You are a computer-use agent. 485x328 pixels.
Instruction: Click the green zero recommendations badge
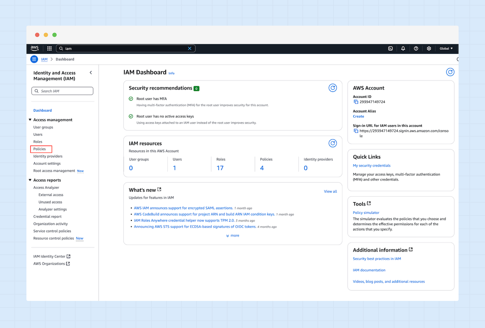pyautogui.click(x=196, y=89)
